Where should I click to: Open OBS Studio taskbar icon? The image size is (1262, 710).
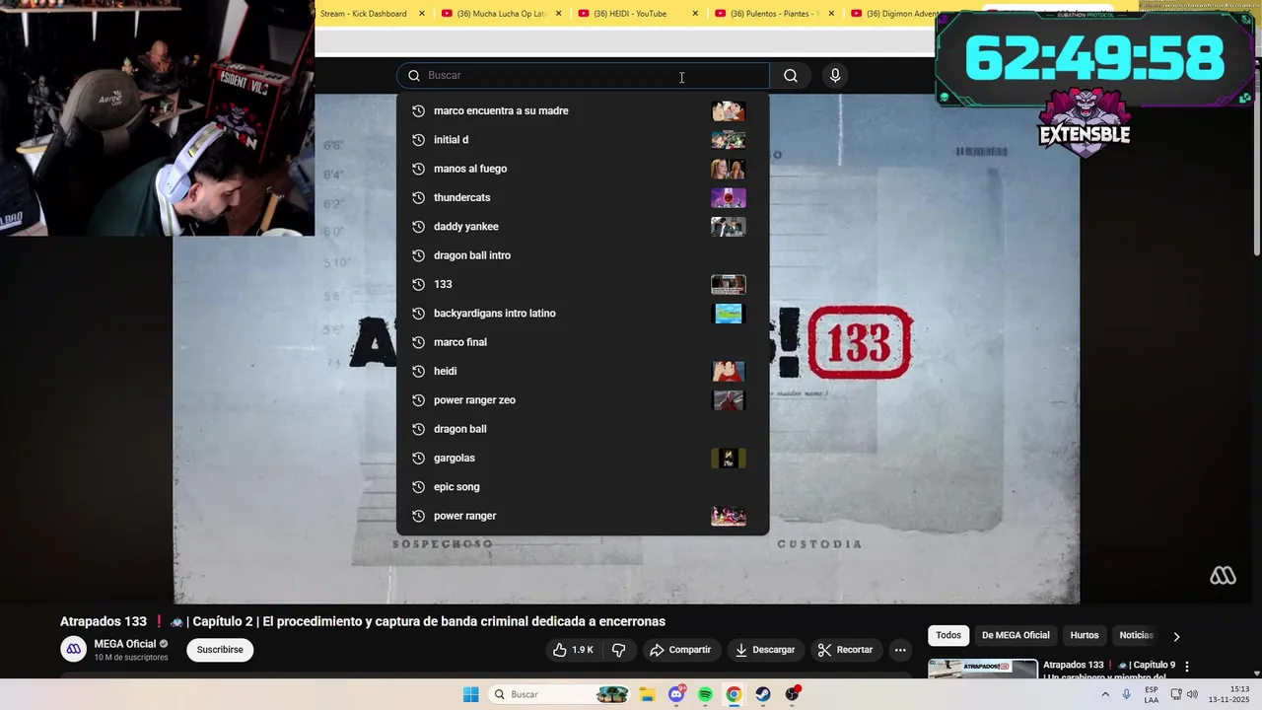click(x=793, y=694)
